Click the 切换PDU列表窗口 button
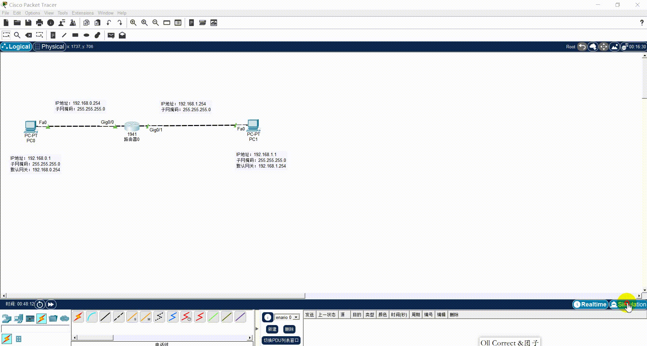This screenshot has height=346, width=647. pyautogui.click(x=281, y=340)
